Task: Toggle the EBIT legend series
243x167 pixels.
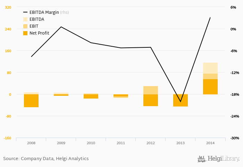Action: coord(34,26)
